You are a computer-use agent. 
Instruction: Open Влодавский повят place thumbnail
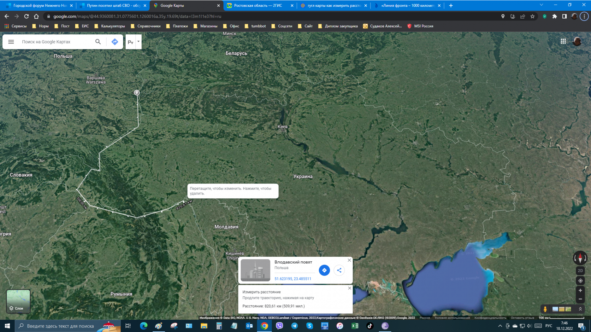pos(255,270)
